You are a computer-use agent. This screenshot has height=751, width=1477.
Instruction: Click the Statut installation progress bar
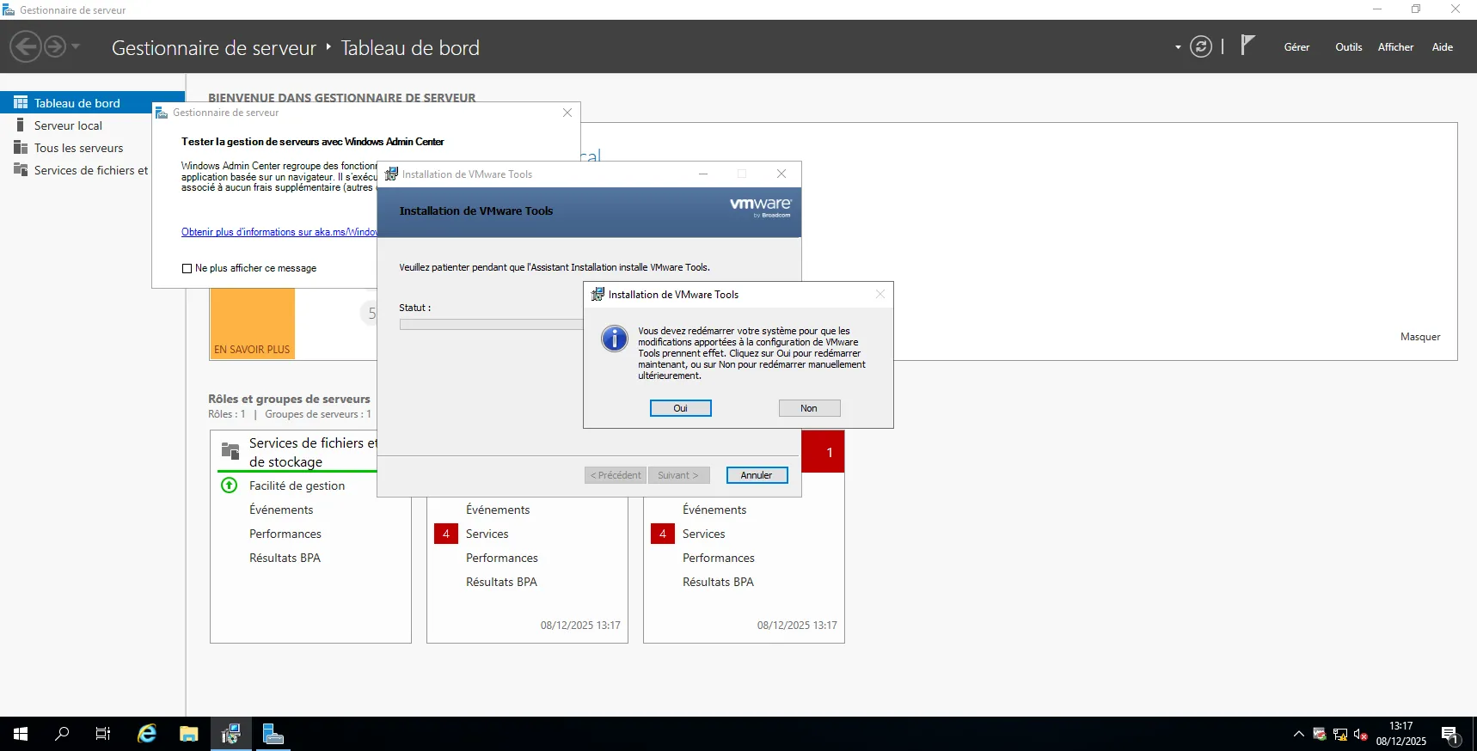(492, 325)
